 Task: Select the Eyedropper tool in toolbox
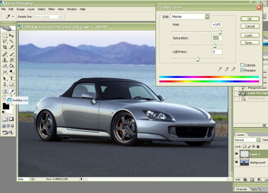pyautogui.click(x=12, y=91)
